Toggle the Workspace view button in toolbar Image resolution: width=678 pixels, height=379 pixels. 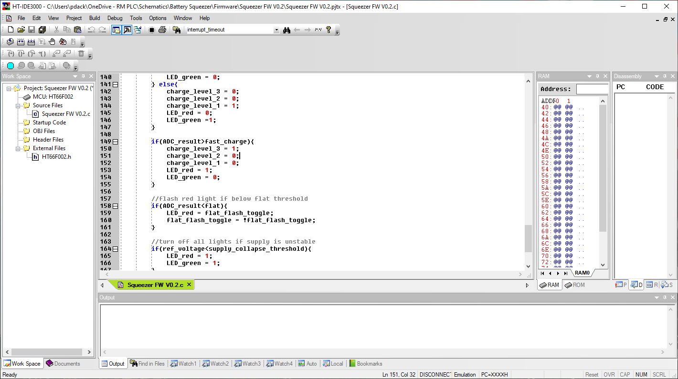coord(116,30)
